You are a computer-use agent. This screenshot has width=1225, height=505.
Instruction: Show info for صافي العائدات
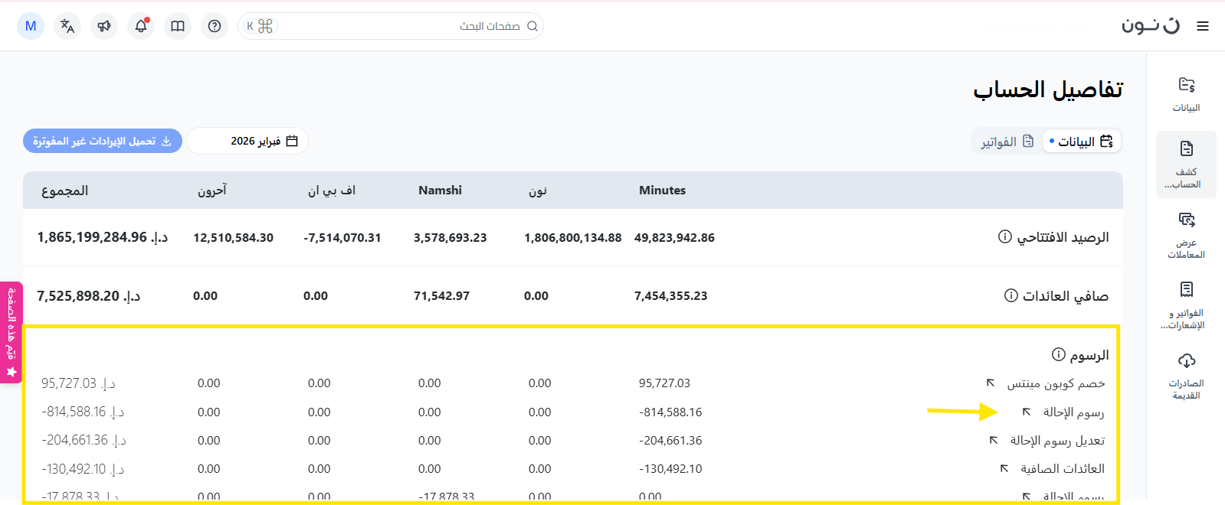pyautogui.click(x=1011, y=295)
